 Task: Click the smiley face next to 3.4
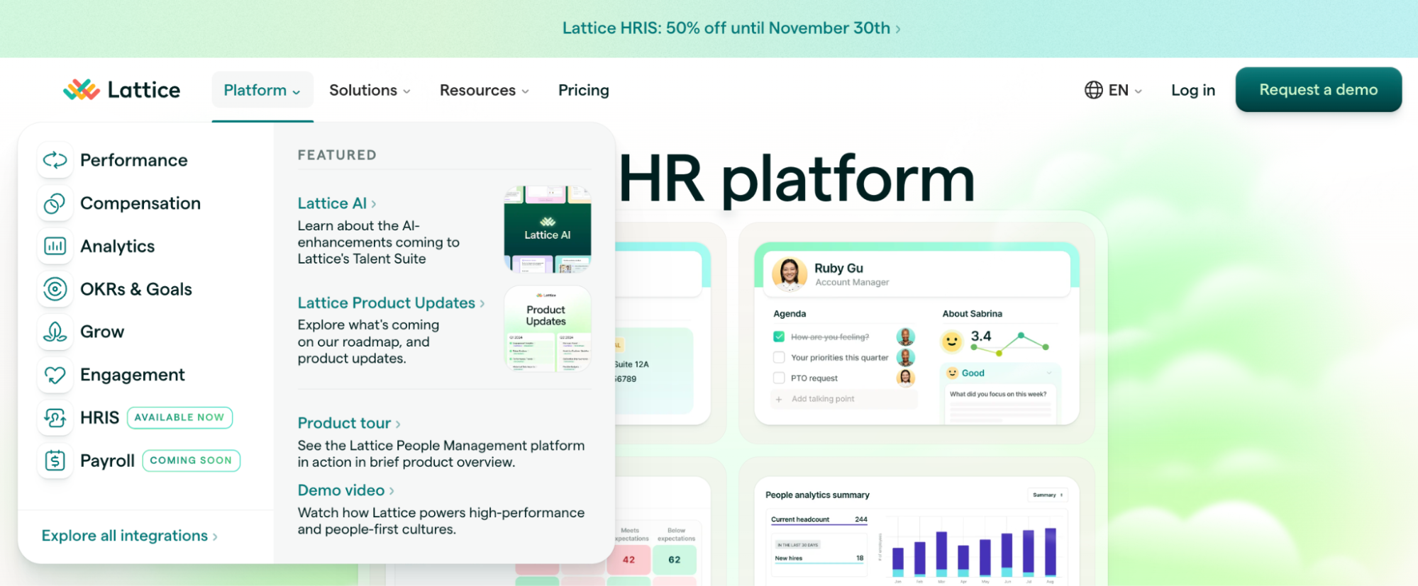pyautogui.click(x=951, y=342)
